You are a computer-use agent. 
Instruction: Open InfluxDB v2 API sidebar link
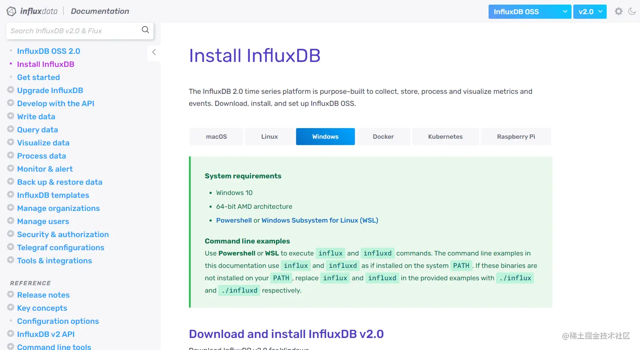[x=46, y=334]
